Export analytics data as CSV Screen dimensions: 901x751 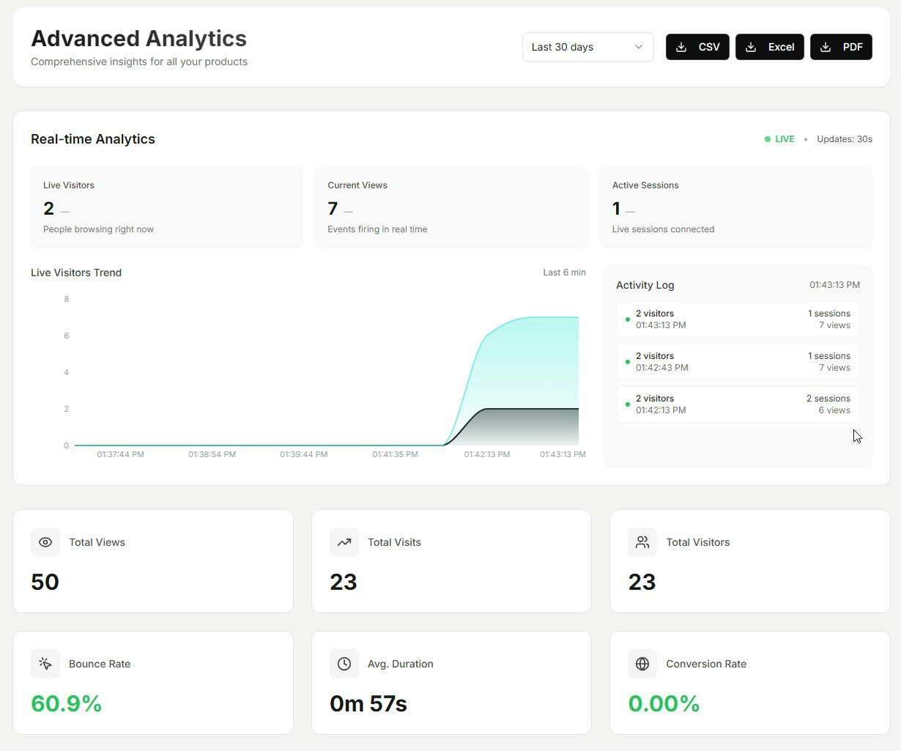(697, 46)
